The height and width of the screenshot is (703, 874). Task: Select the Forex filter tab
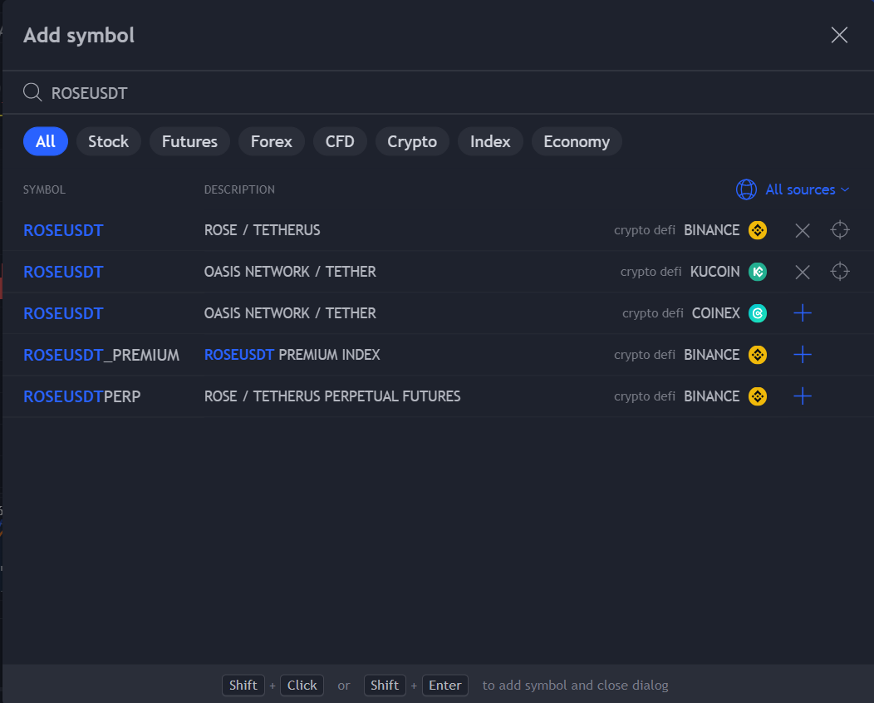click(x=272, y=141)
